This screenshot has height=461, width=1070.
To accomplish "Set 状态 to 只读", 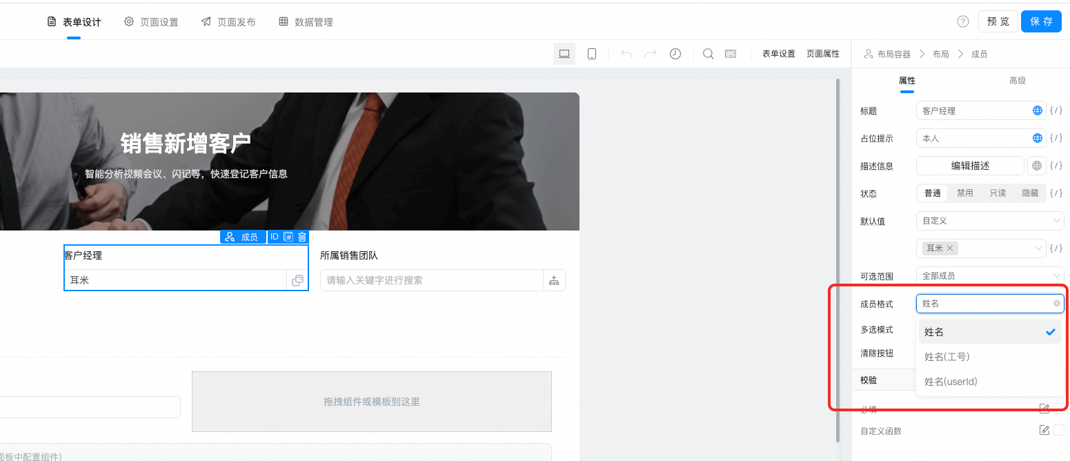I will coord(998,193).
